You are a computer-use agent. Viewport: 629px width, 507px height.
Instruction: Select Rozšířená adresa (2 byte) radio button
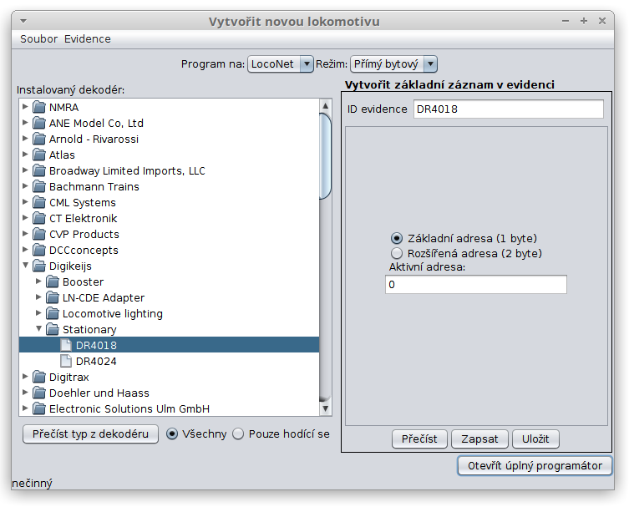coord(396,253)
